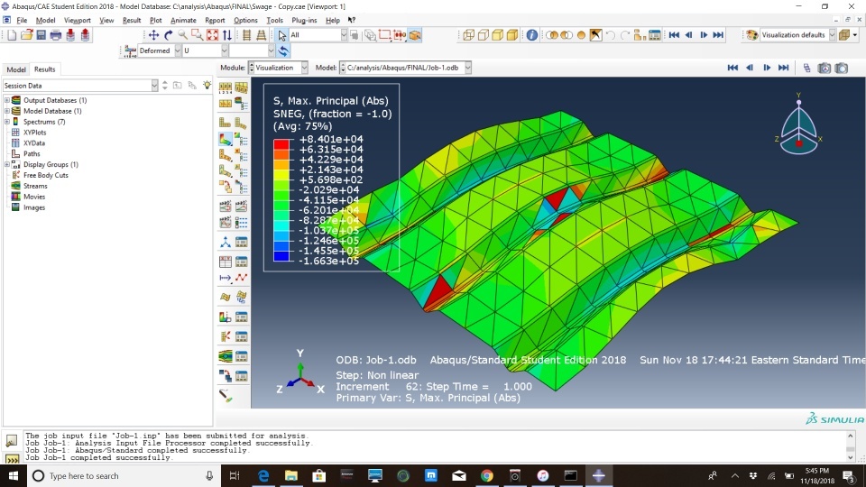The height and width of the screenshot is (487, 866).
Task: Select the Magnify View tool
Action: [182, 35]
